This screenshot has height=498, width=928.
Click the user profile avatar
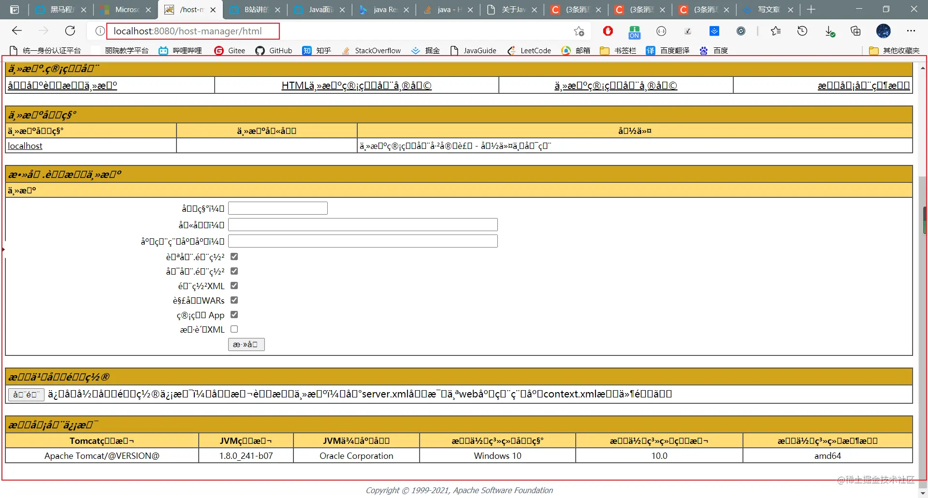click(884, 31)
